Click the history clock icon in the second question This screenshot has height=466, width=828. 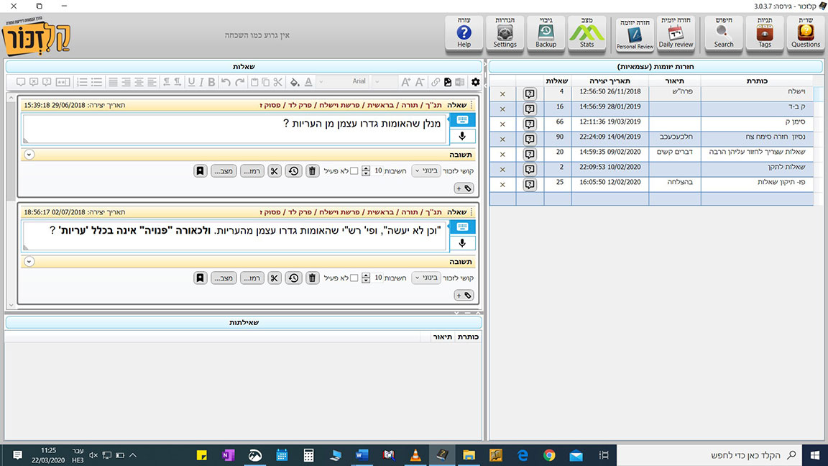point(293,278)
